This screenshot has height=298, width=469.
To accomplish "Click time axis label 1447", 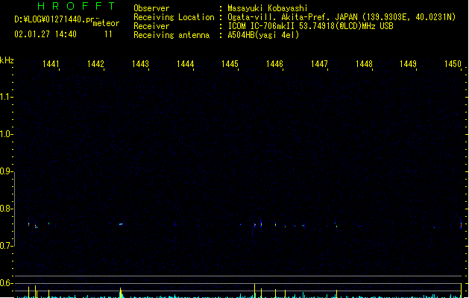I will [x=319, y=64].
